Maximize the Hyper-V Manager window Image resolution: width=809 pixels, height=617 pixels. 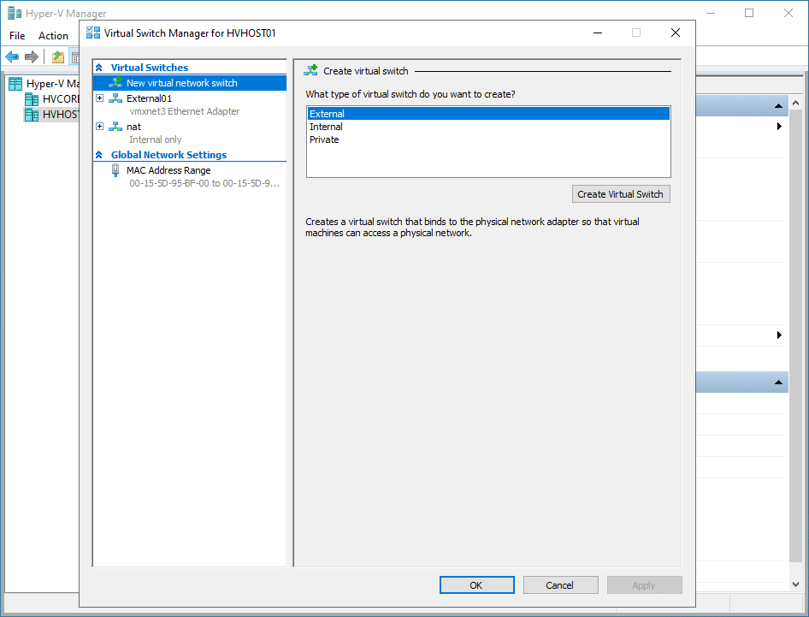pyautogui.click(x=749, y=13)
